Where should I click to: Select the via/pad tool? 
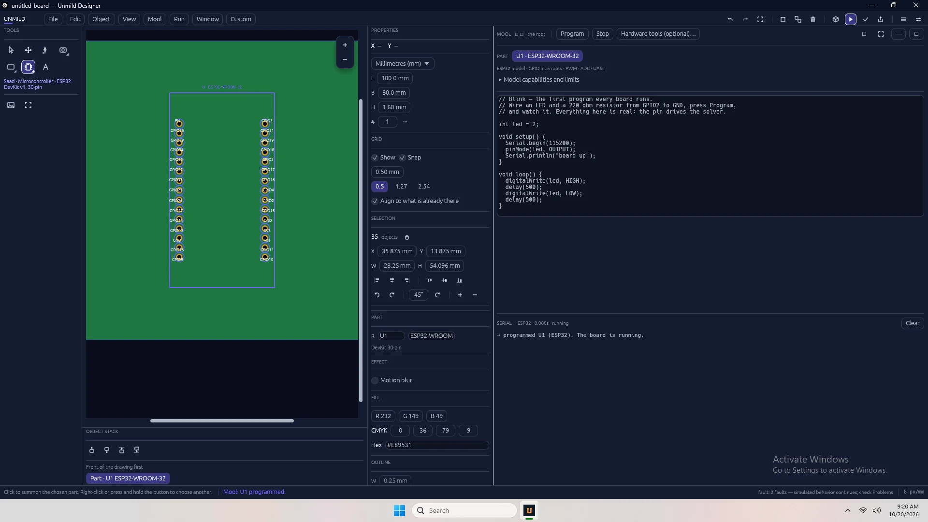63,50
